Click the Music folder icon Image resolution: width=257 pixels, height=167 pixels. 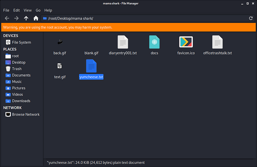pos(8,82)
